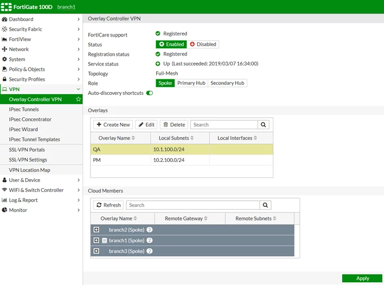Expand the Network menu chevron
384x285 pixels.
78,49
